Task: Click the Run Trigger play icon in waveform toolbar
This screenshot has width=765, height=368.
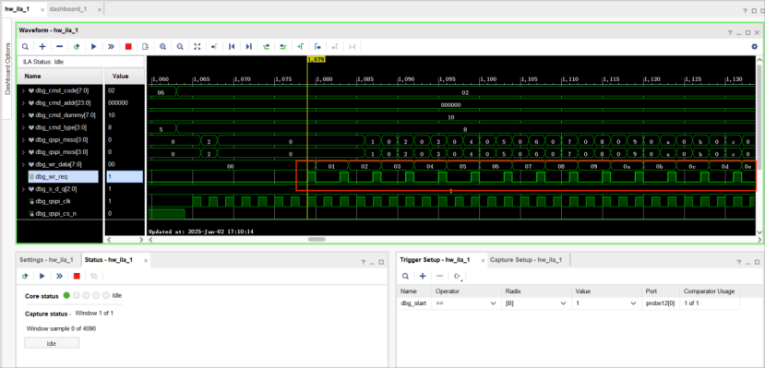Action: [94, 46]
